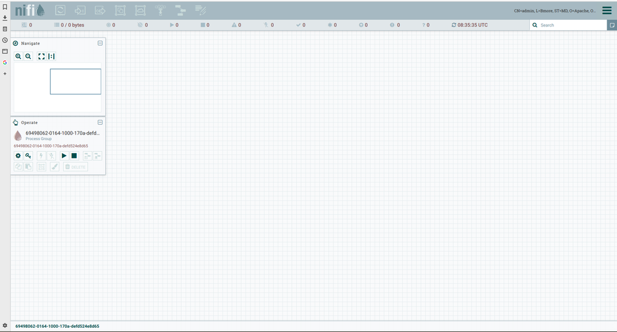Viewport: 617px width, 332px height.
Task: Select the Template component icon
Action: point(181,10)
